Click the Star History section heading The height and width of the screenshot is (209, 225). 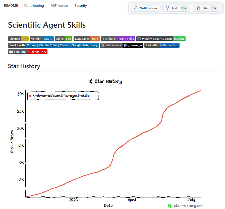[x=24, y=66]
